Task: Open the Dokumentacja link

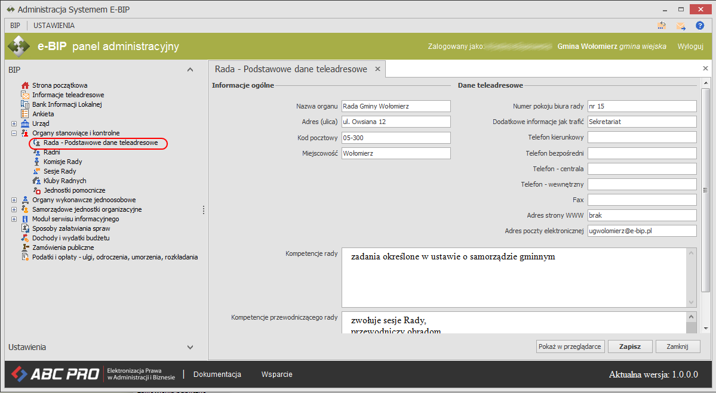Action: coord(217,375)
